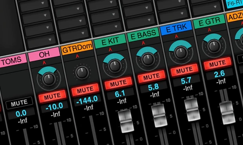Click the automation A indicator on E TRK channel
Image resolution: width=243 pixels, height=145 pixels.
pos(176,36)
